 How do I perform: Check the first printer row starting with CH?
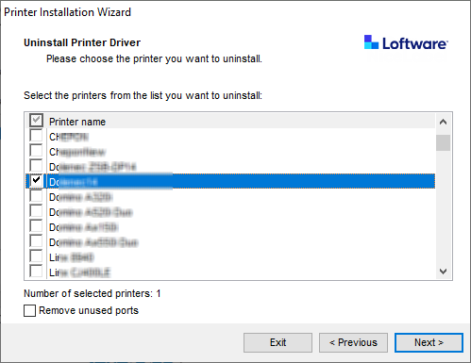coord(36,136)
